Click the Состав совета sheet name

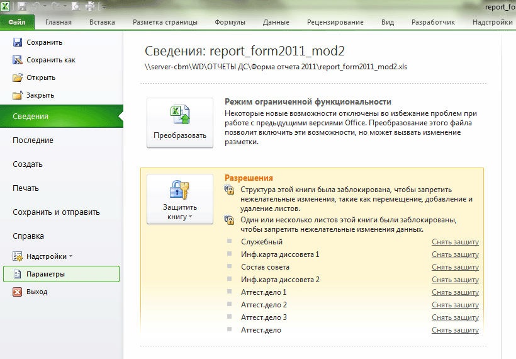click(x=266, y=267)
